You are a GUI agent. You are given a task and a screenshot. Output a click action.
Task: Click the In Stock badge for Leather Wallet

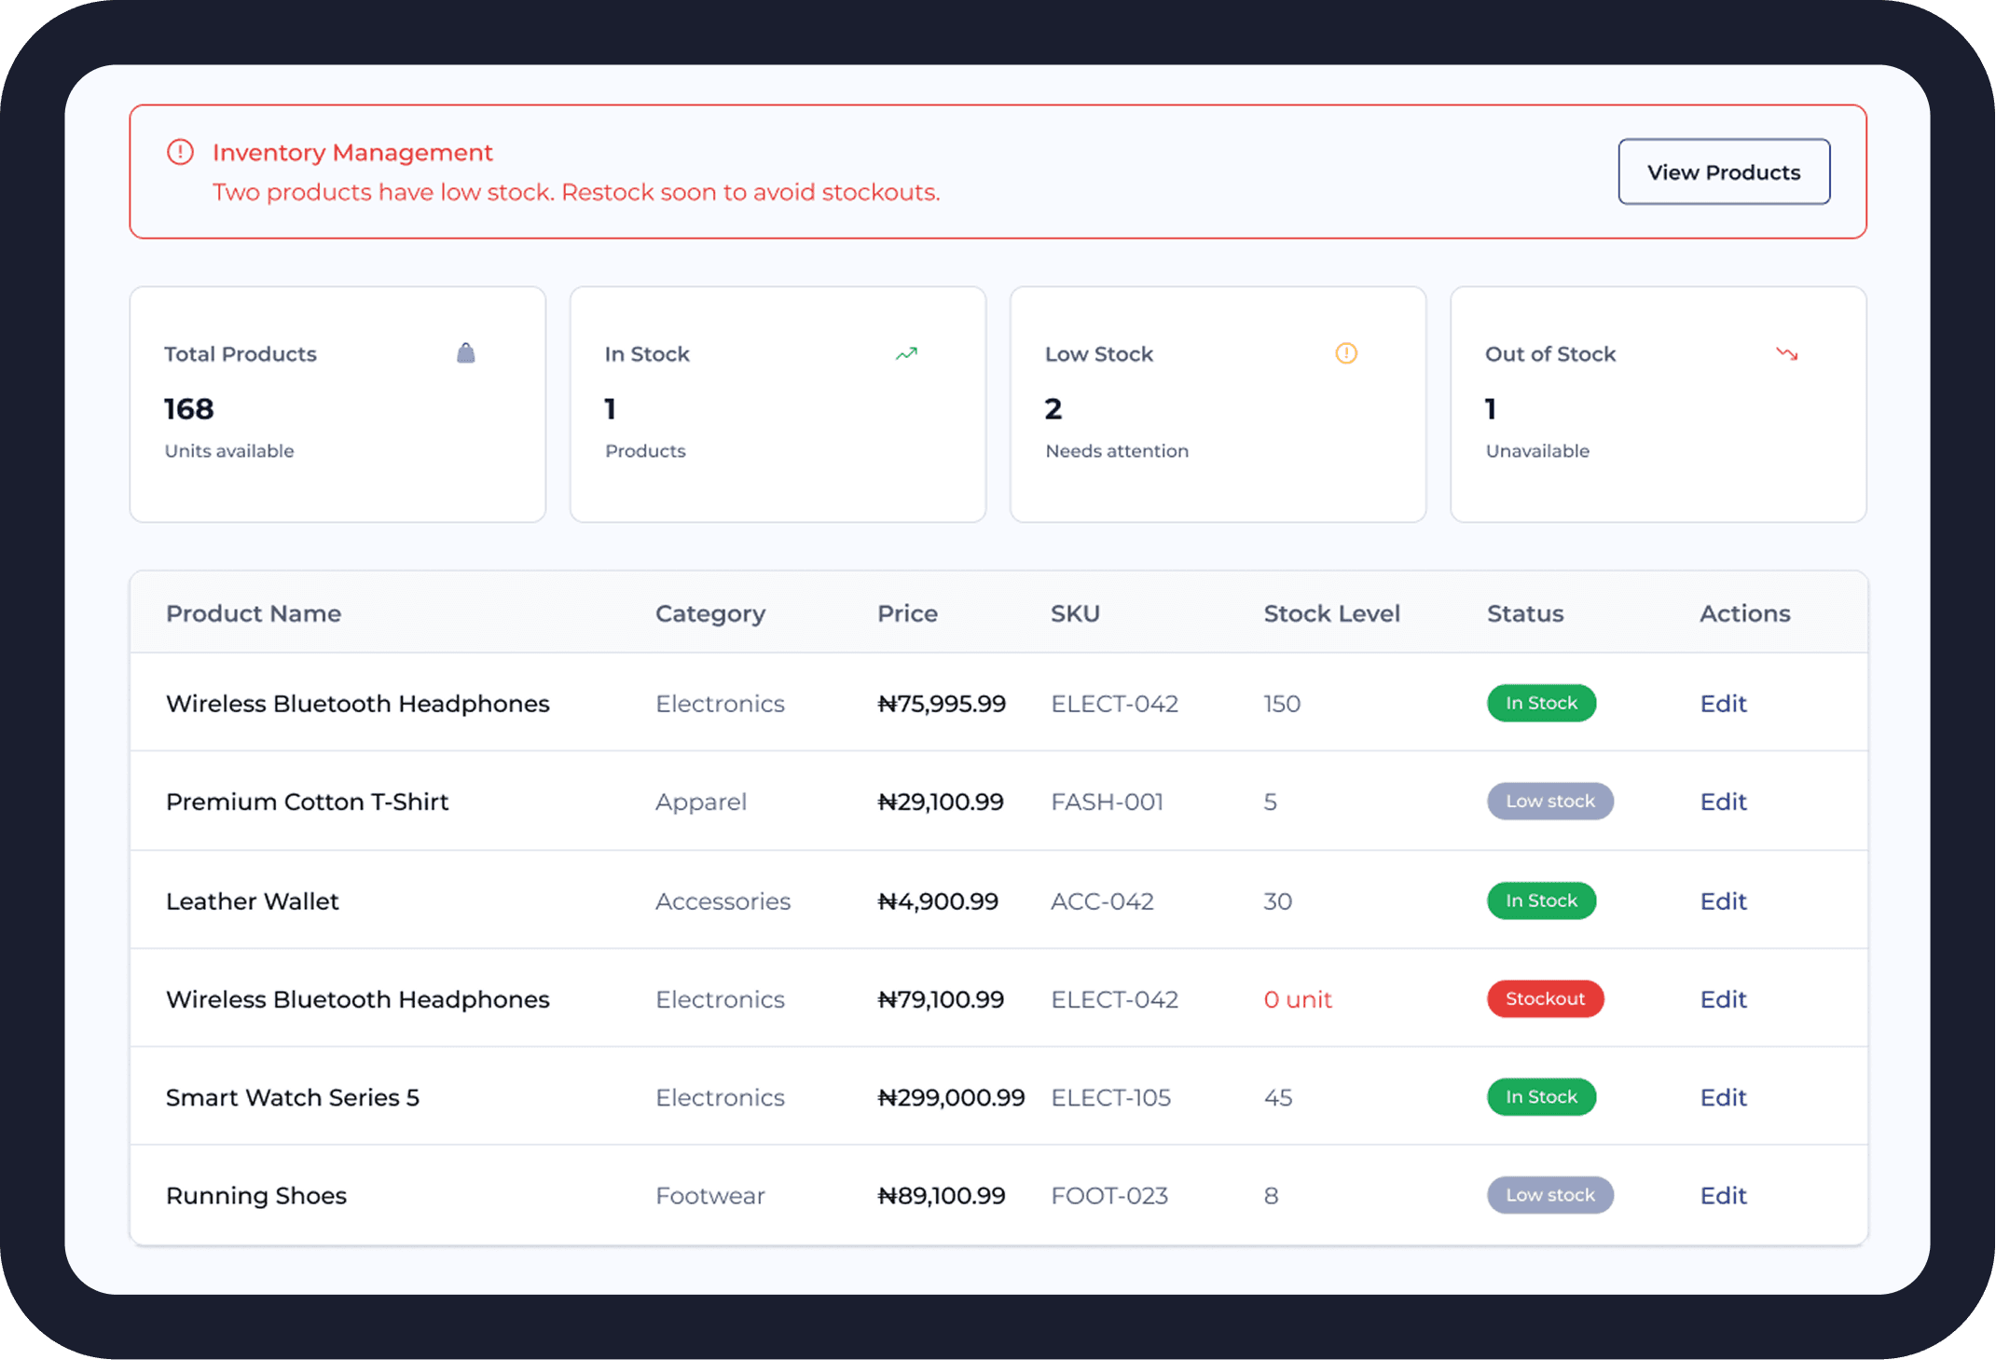(1541, 900)
